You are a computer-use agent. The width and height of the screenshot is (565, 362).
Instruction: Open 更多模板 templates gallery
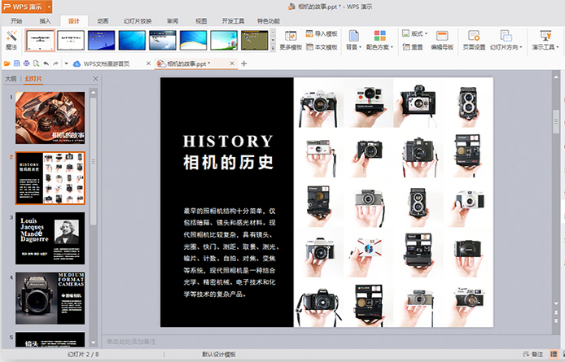(290, 37)
